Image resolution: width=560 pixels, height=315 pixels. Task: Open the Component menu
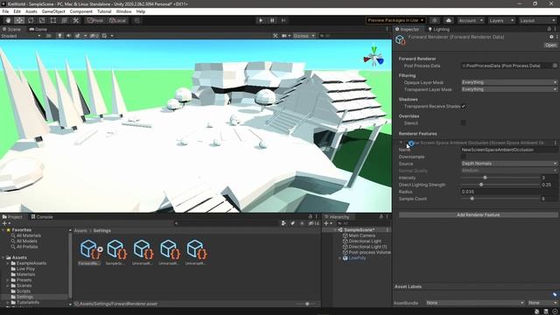[x=81, y=11]
